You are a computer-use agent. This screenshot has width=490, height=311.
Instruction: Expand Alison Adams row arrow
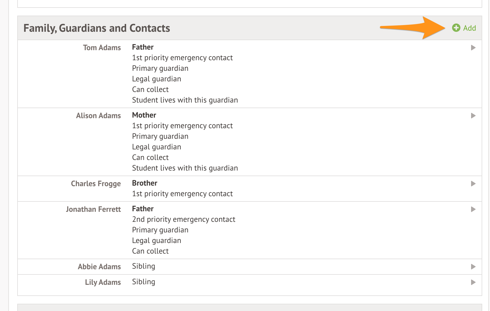(x=473, y=116)
